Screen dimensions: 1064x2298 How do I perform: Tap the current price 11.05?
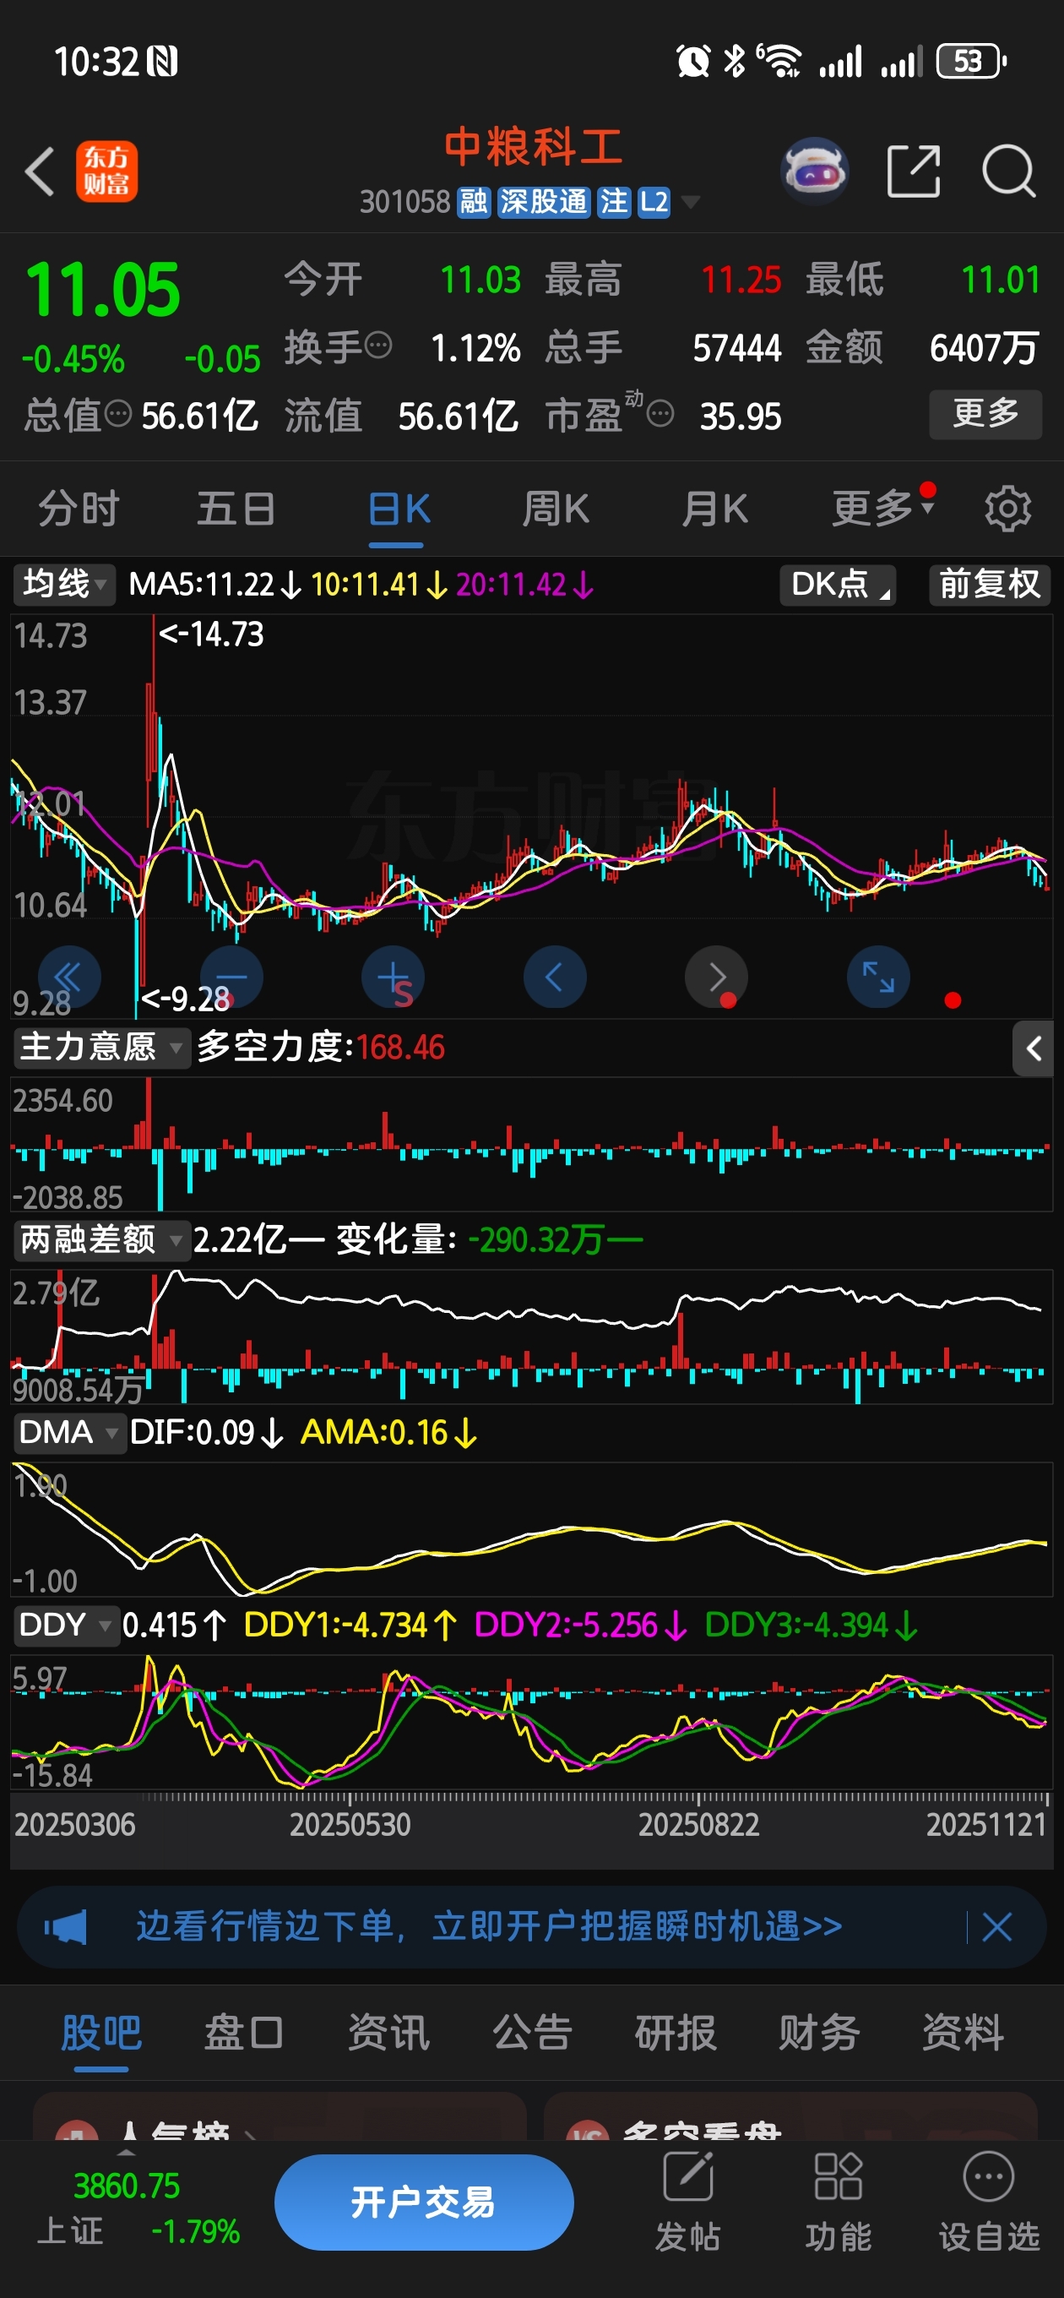coord(102,289)
